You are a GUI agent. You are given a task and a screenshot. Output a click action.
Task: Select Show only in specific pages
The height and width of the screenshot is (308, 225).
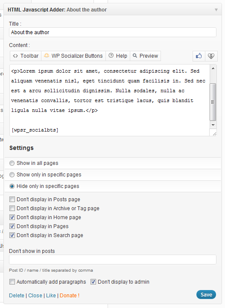pyautogui.click(x=12, y=175)
